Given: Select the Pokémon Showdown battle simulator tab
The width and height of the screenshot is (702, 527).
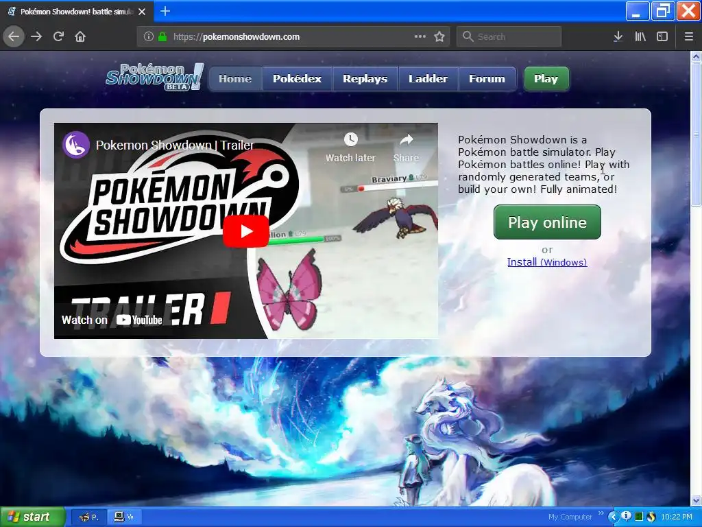Looking at the screenshot, I should [x=77, y=12].
